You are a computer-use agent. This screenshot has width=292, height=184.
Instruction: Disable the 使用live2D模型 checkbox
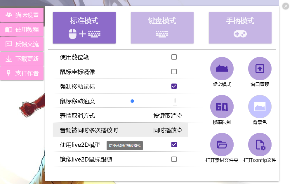click(174, 145)
